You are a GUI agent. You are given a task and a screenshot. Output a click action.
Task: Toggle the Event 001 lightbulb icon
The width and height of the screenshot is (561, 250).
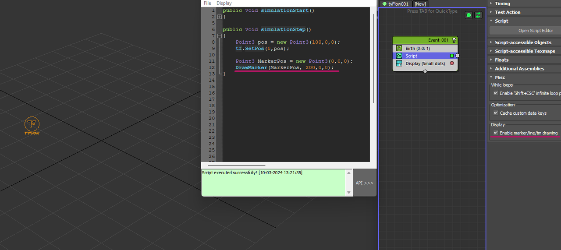pyautogui.click(x=454, y=40)
